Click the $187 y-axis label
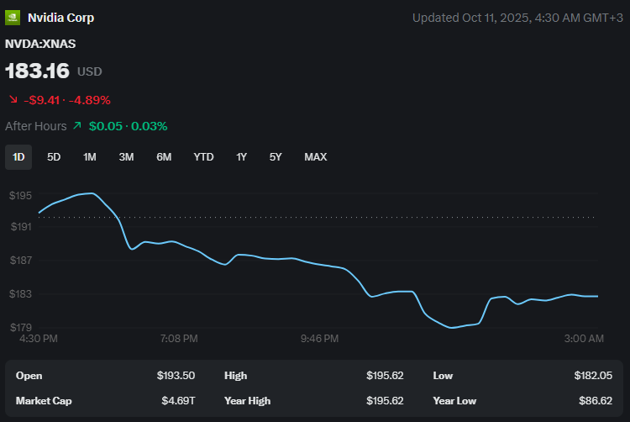Image resolution: width=630 pixels, height=422 pixels. [21, 260]
